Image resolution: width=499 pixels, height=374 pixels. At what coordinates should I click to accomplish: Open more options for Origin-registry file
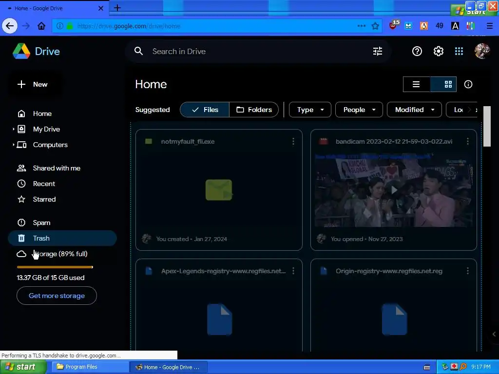pos(467,271)
